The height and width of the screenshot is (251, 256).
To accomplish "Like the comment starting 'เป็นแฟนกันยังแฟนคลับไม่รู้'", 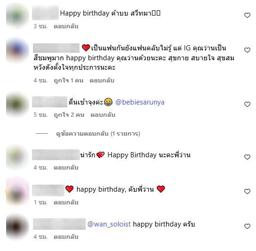I will [247, 50].
